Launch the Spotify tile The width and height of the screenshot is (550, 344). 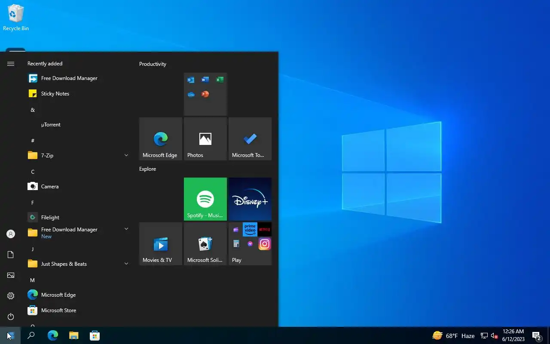[205, 199]
